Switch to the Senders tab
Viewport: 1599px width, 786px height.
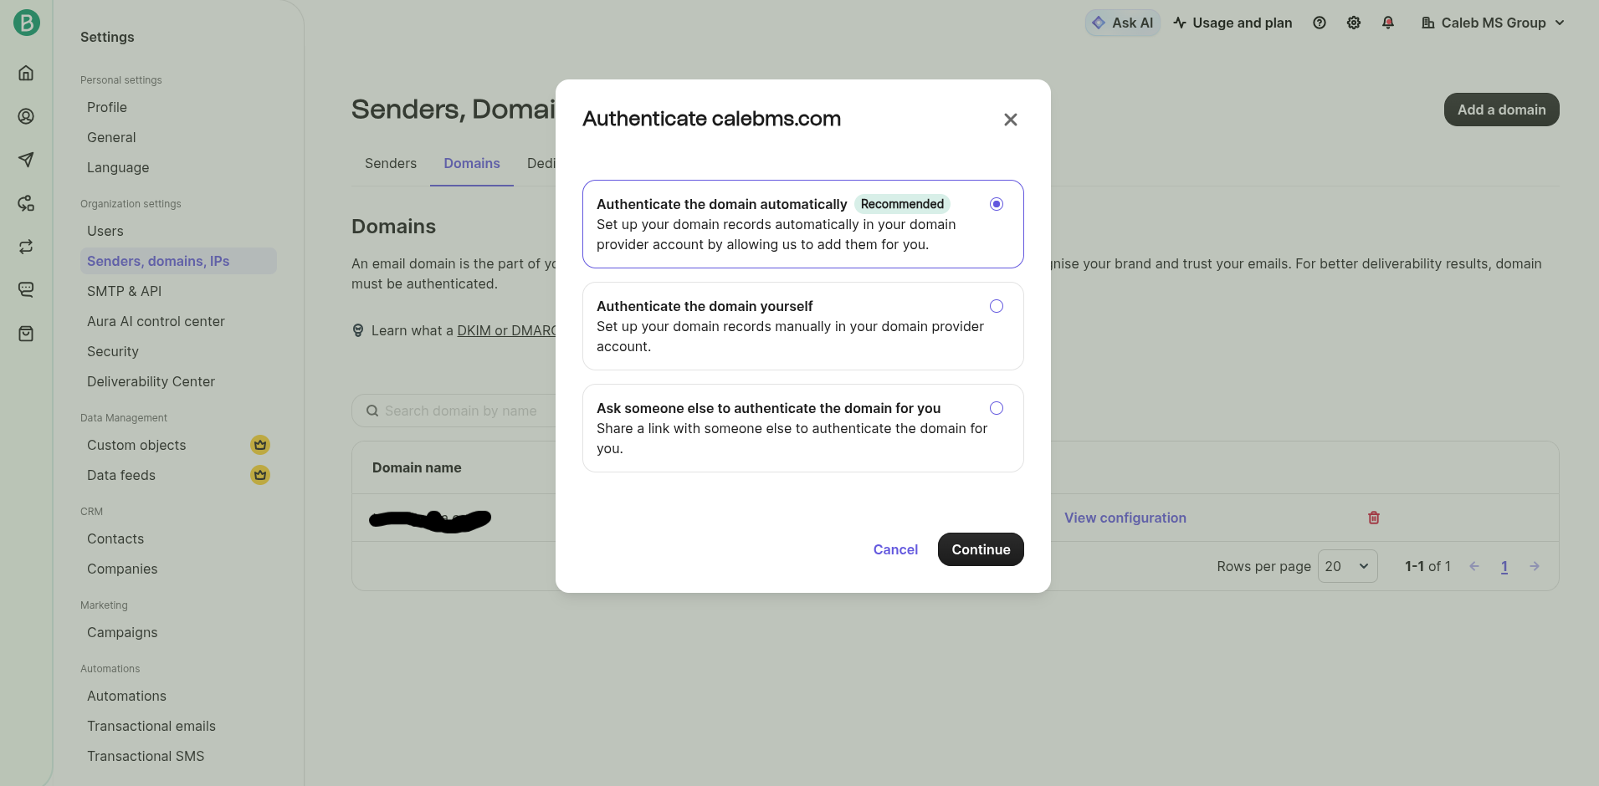[391, 163]
